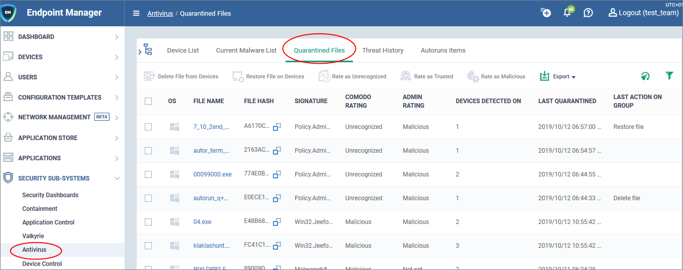The image size is (683, 270).
Task: Expand the Configuration Templates chevron
Action: point(116,98)
